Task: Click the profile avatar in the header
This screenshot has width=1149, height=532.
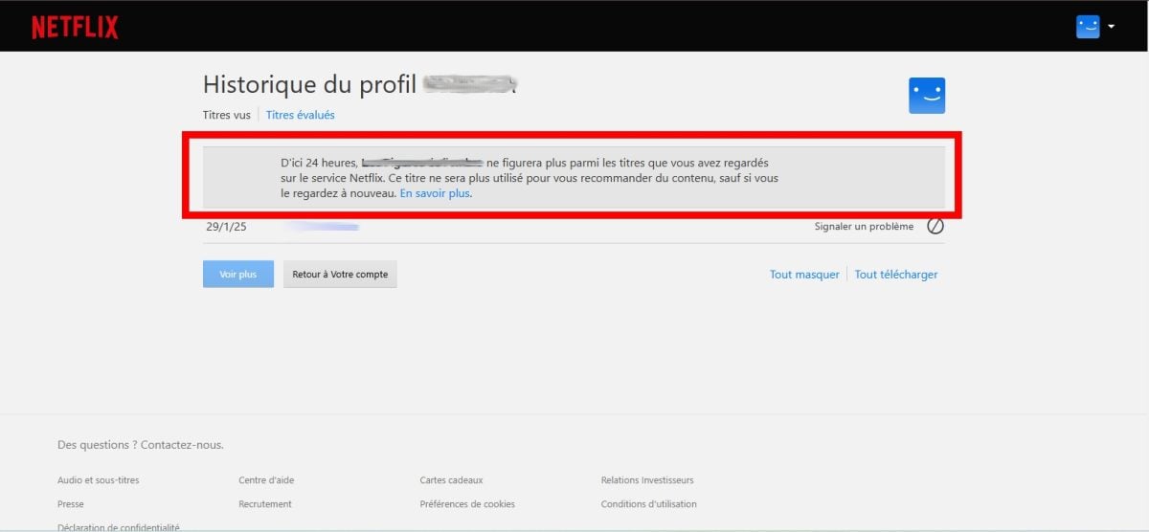Action: [1087, 27]
